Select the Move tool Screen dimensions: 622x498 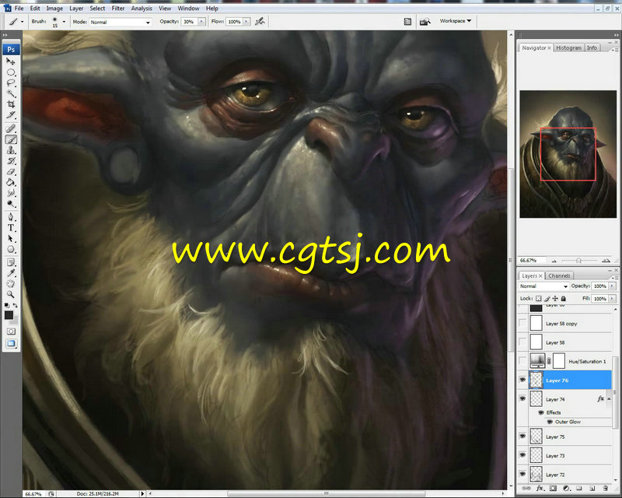[x=11, y=61]
